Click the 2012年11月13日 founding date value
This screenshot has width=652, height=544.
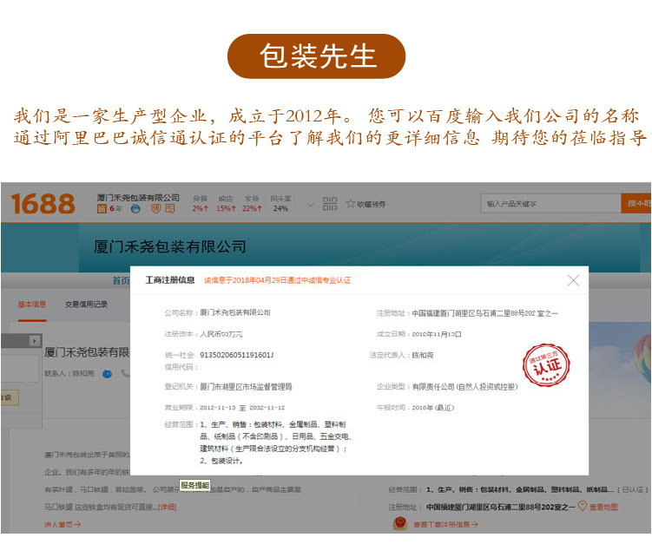click(x=437, y=334)
